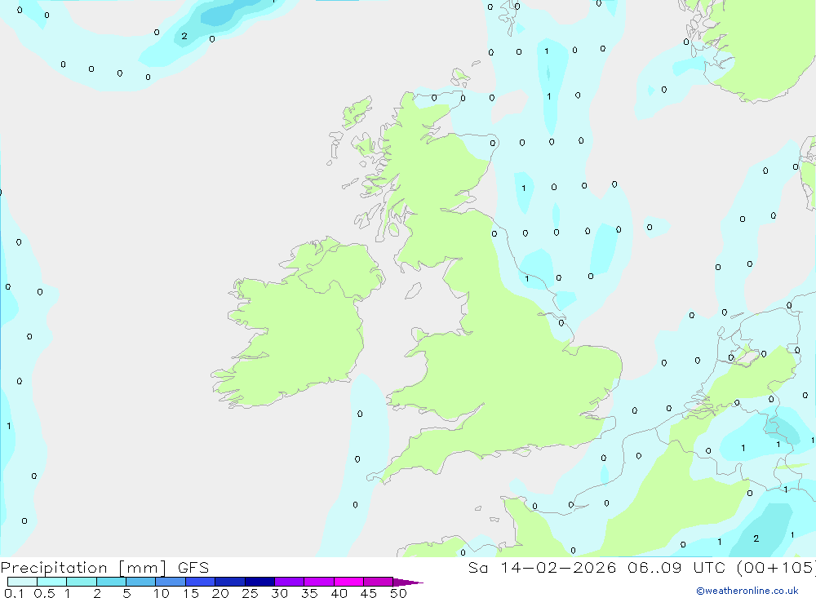Image resolution: width=816 pixels, height=598 pixels.
Task: Pick the 10–15 mm blue legend swatch
Action: coord(171,582)
